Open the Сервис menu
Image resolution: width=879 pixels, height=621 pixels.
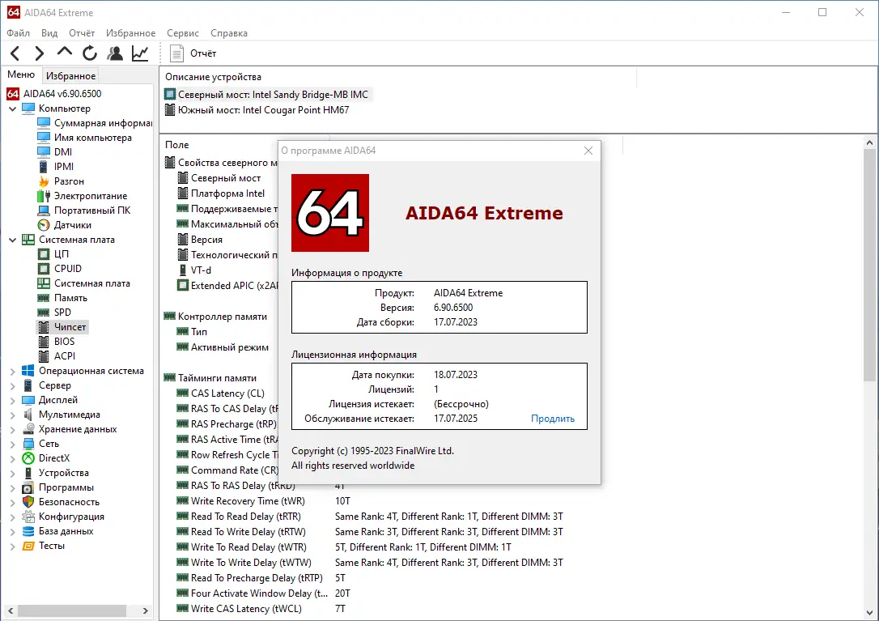pos(182,33)
